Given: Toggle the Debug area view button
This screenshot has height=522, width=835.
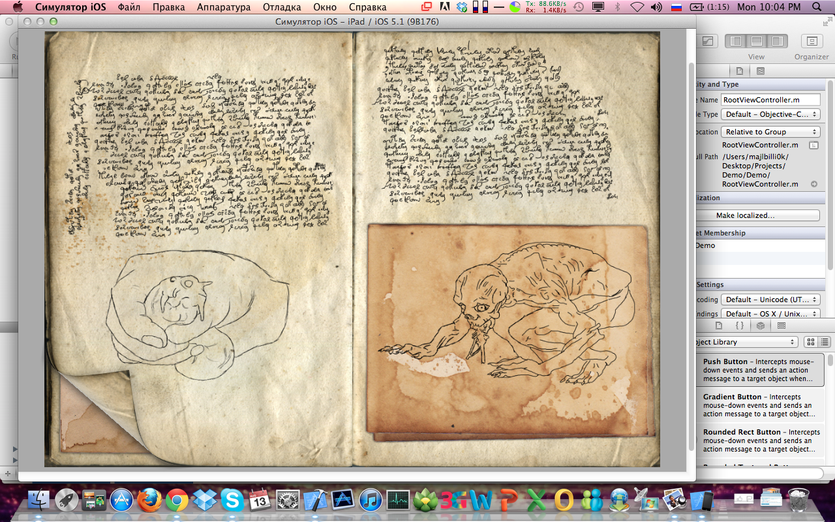Looking at the screenshot, I should [x=756, y=42].
